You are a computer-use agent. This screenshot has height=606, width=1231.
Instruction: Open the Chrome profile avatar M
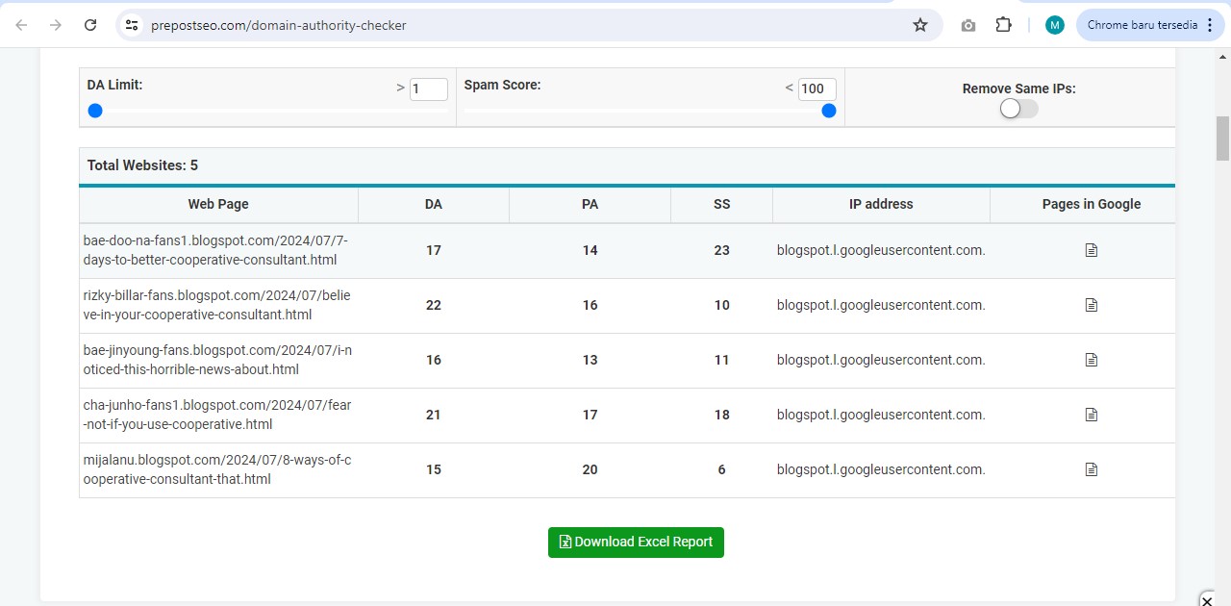pos(1055,25)
